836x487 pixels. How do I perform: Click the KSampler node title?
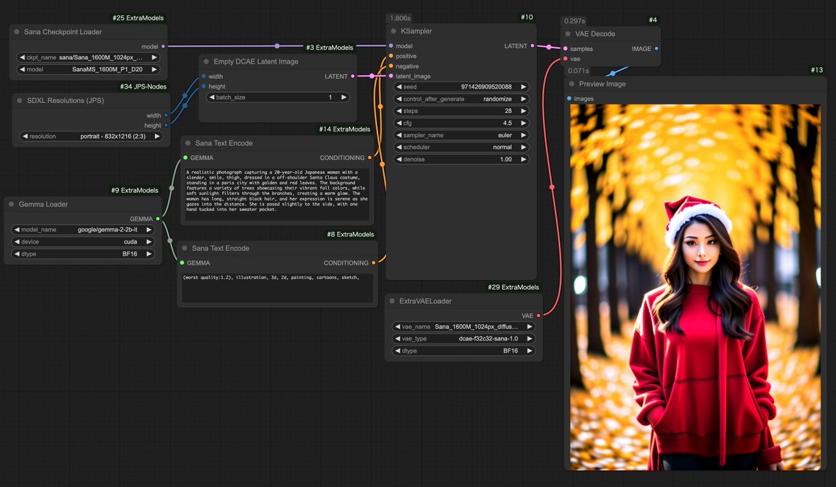[417, 31]
